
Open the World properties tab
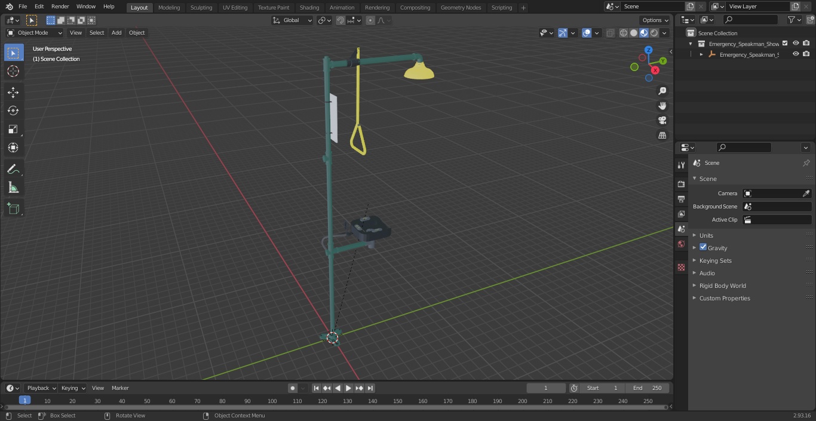(x=681, y=244)
